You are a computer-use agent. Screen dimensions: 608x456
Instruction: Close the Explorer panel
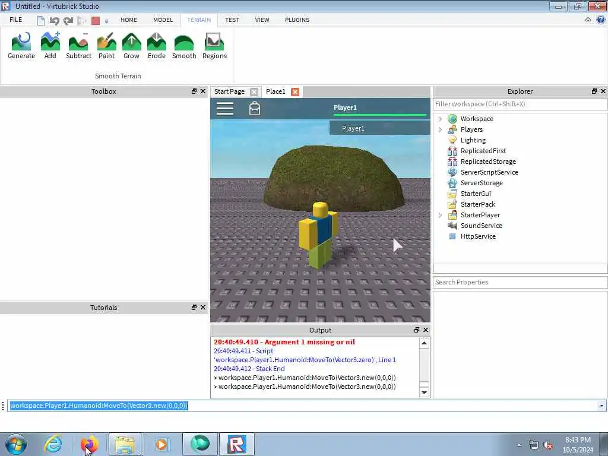603,91
